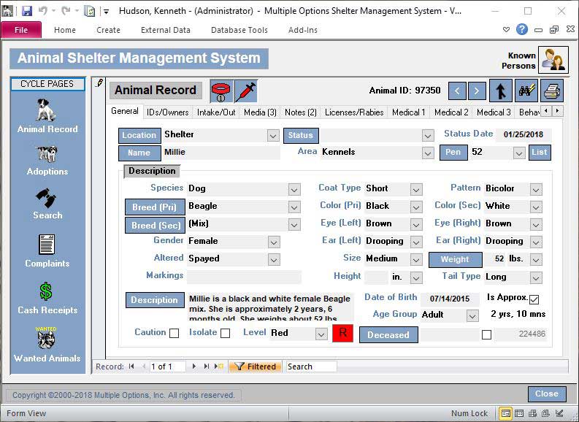579x422 pixels.
Task: Click the printer icon button
Action: pos(552,91)
